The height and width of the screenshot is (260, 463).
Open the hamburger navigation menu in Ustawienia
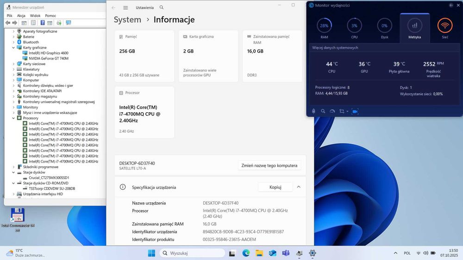[125, 8]
